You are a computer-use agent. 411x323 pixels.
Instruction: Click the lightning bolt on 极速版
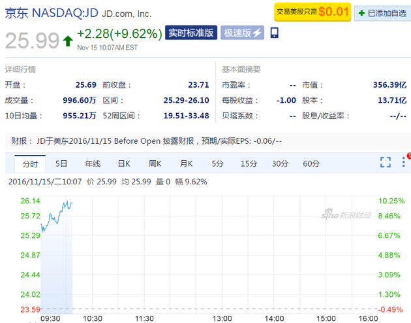pyautogui.click(x=257, y=33)
